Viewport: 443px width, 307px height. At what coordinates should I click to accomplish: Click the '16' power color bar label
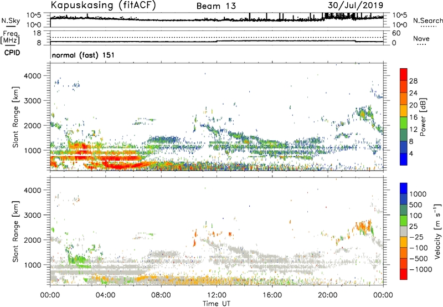413,117
